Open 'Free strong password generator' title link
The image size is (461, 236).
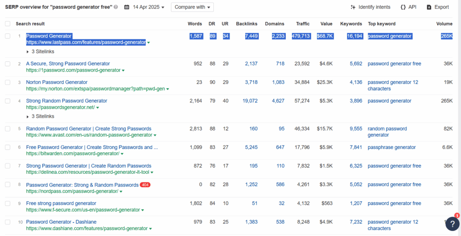(61, 203)
